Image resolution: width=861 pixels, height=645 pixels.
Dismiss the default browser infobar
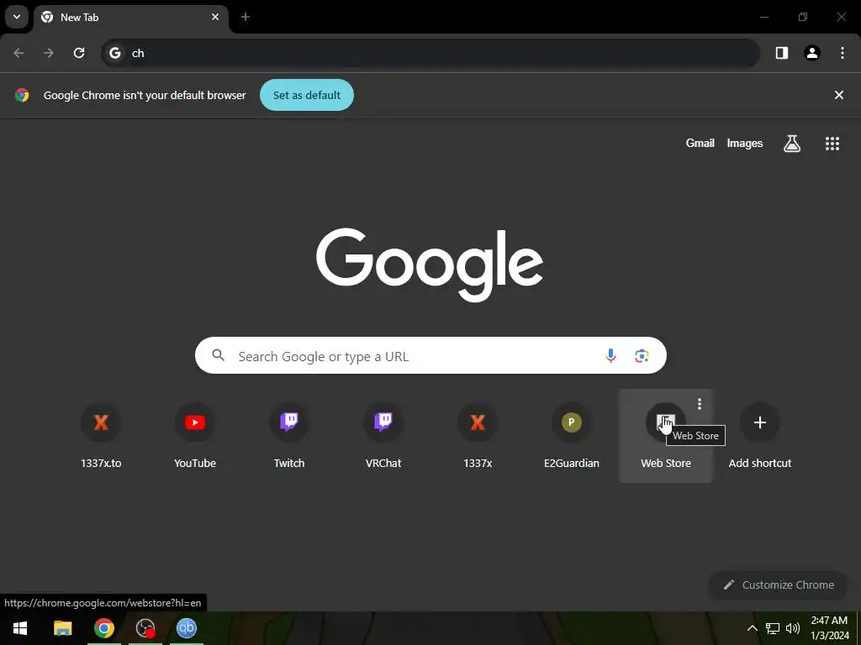tap(839, 95)
